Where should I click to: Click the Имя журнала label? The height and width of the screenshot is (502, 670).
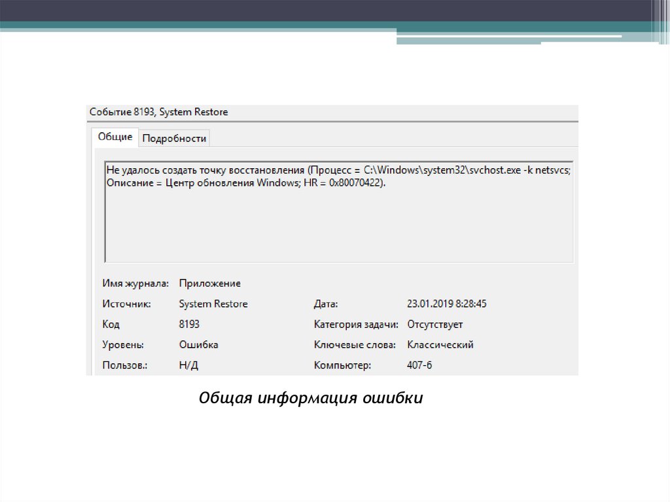[135, 283]
